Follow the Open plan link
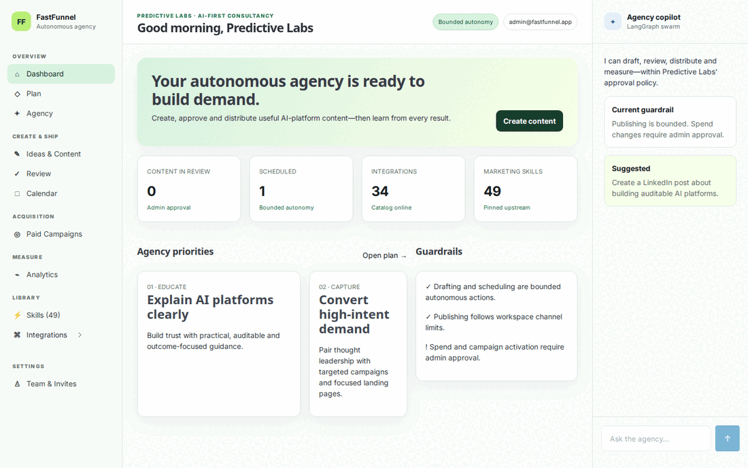Screen dimensions: 748x468 click(384, 256)
